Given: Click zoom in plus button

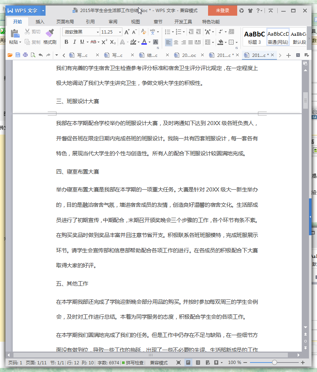Looking at the screenshot, I should [x=302, y=363].
